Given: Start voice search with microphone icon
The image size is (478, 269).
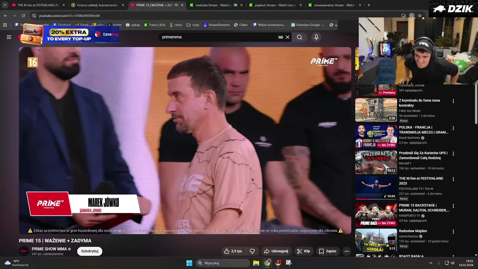Looking at the screenshot, I should pos(316,37).
